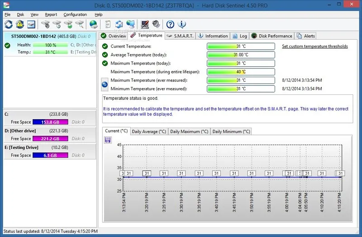
Task: Open the Disk menu
Action: pos(20,14)
